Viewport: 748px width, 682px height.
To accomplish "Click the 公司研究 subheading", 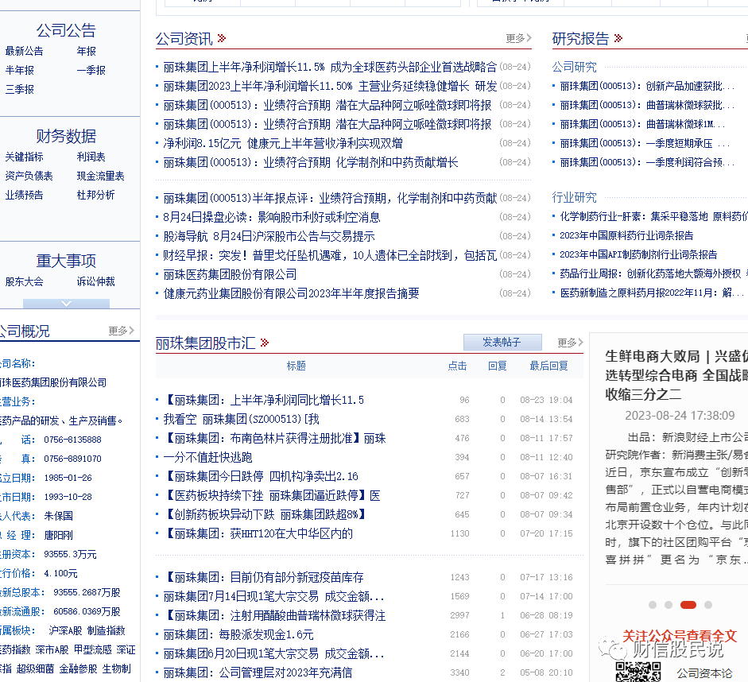I will click(x=575, y=67).
